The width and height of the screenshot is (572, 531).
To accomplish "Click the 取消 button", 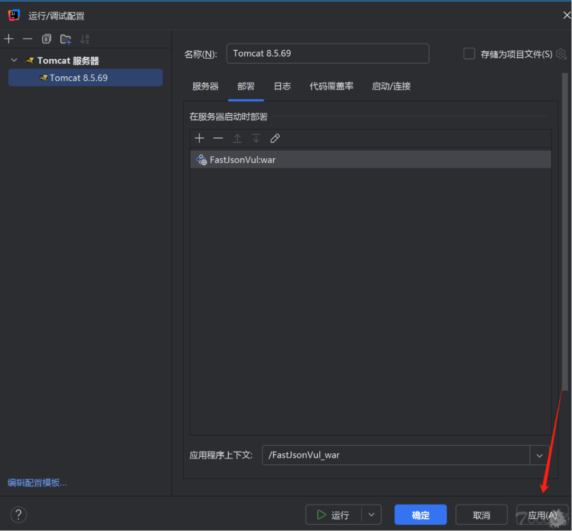I will (481, 515).
